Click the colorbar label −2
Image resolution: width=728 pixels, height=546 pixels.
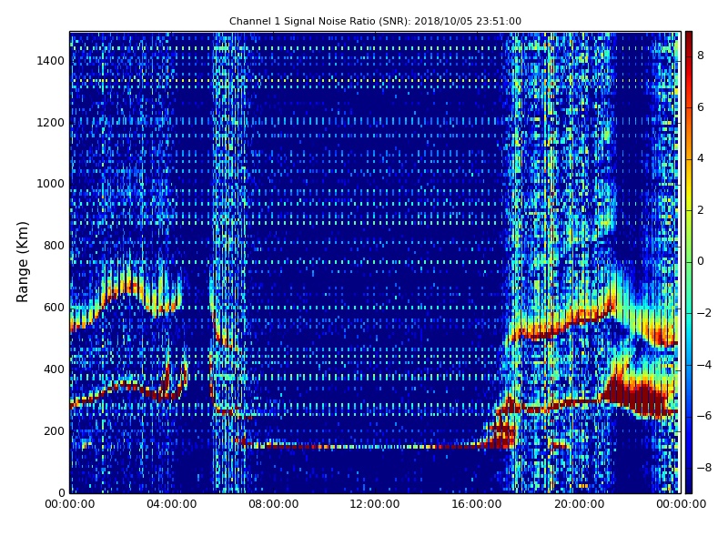tap(704, 313)
